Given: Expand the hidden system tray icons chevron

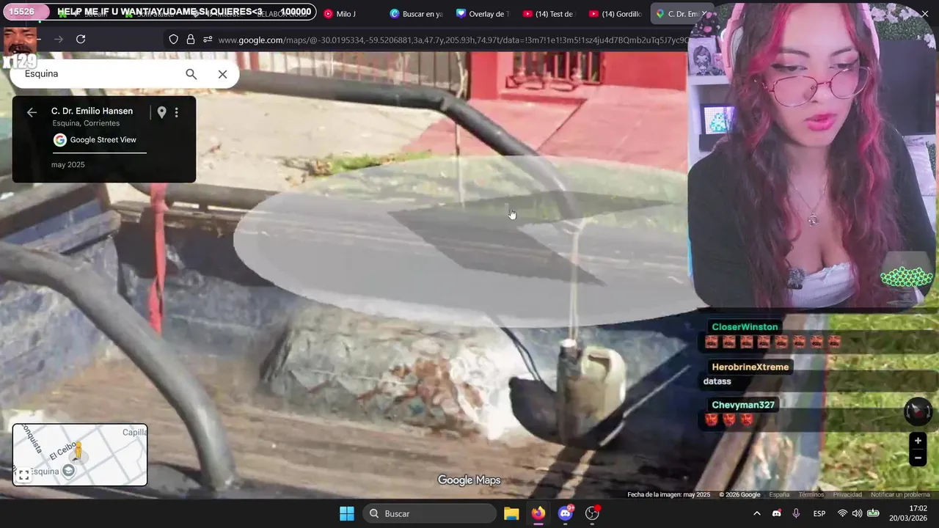Looking at the screenshot, I should click(757, 513).
